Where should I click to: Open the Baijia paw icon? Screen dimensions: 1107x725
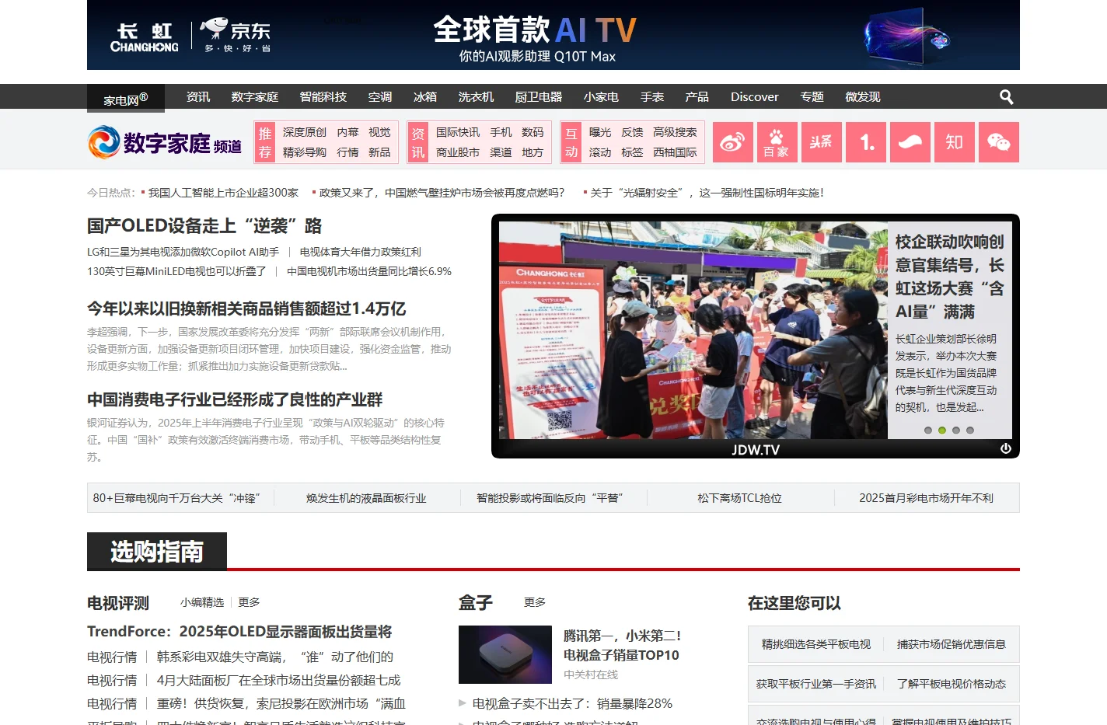point(777,142)
